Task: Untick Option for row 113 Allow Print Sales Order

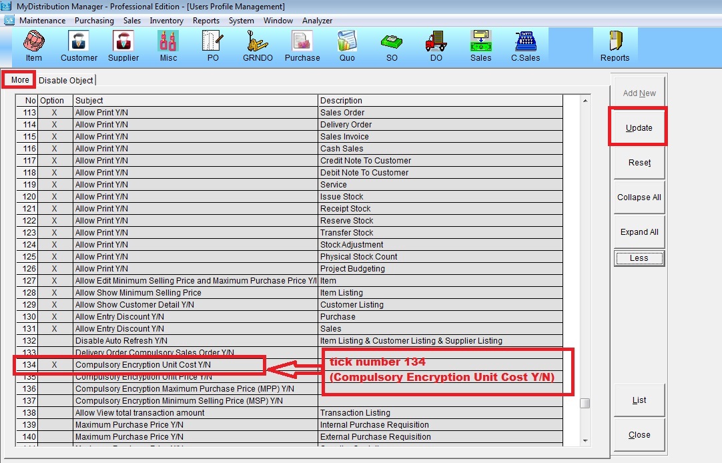Action: pyautogui.click(x=54, y=113)
